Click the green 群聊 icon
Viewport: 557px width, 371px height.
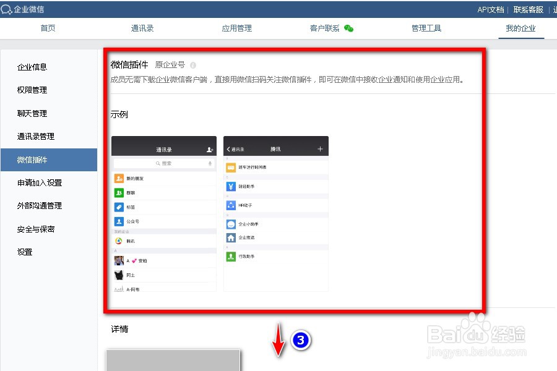click(x=119, y=193)
